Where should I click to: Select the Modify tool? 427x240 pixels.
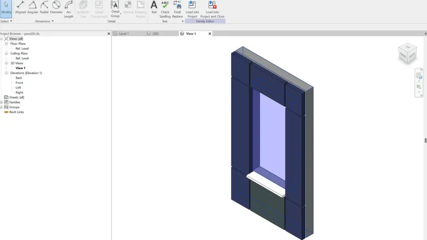6,7
